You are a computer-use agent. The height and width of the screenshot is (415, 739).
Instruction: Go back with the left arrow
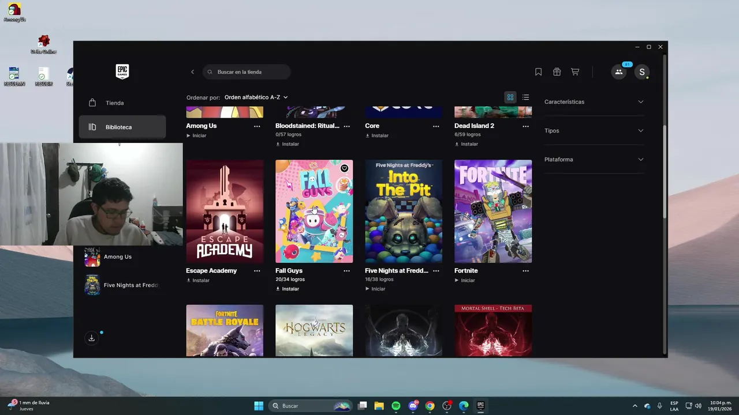[192, 72]
